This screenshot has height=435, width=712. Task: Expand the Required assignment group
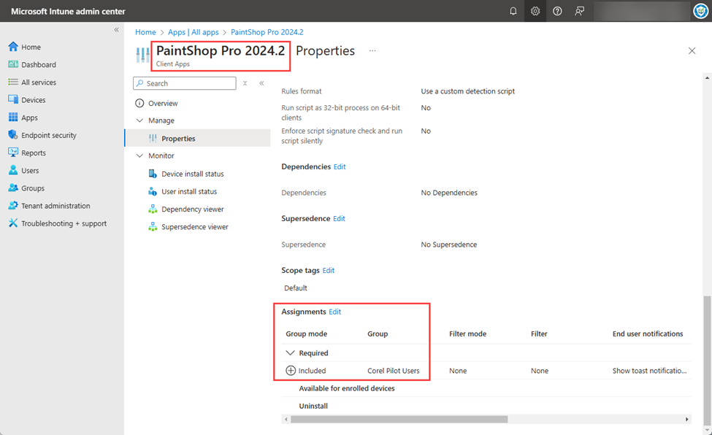(x=288, y=353)
